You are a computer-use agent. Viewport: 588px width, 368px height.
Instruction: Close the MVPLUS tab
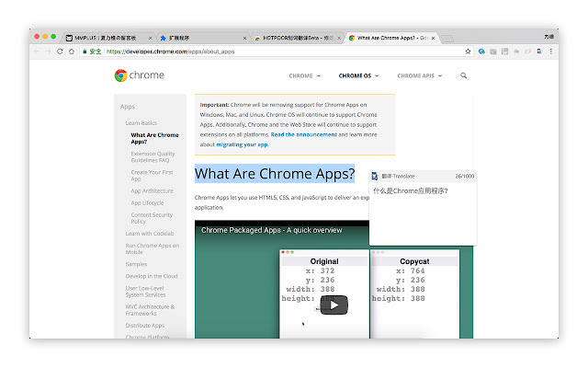[x=151, y=38]
